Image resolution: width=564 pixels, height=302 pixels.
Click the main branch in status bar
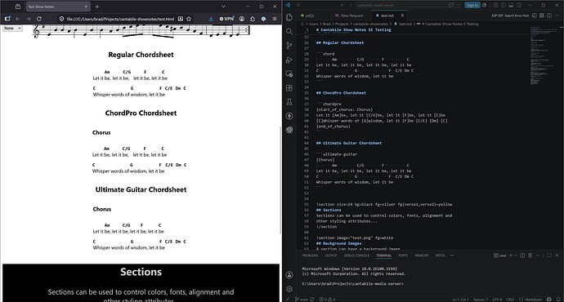(302, 299)
